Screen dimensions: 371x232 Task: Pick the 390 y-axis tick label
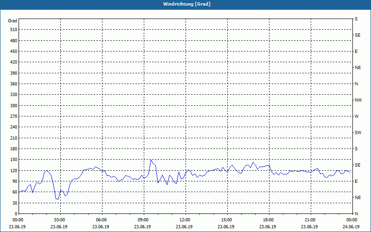point(14,73)
